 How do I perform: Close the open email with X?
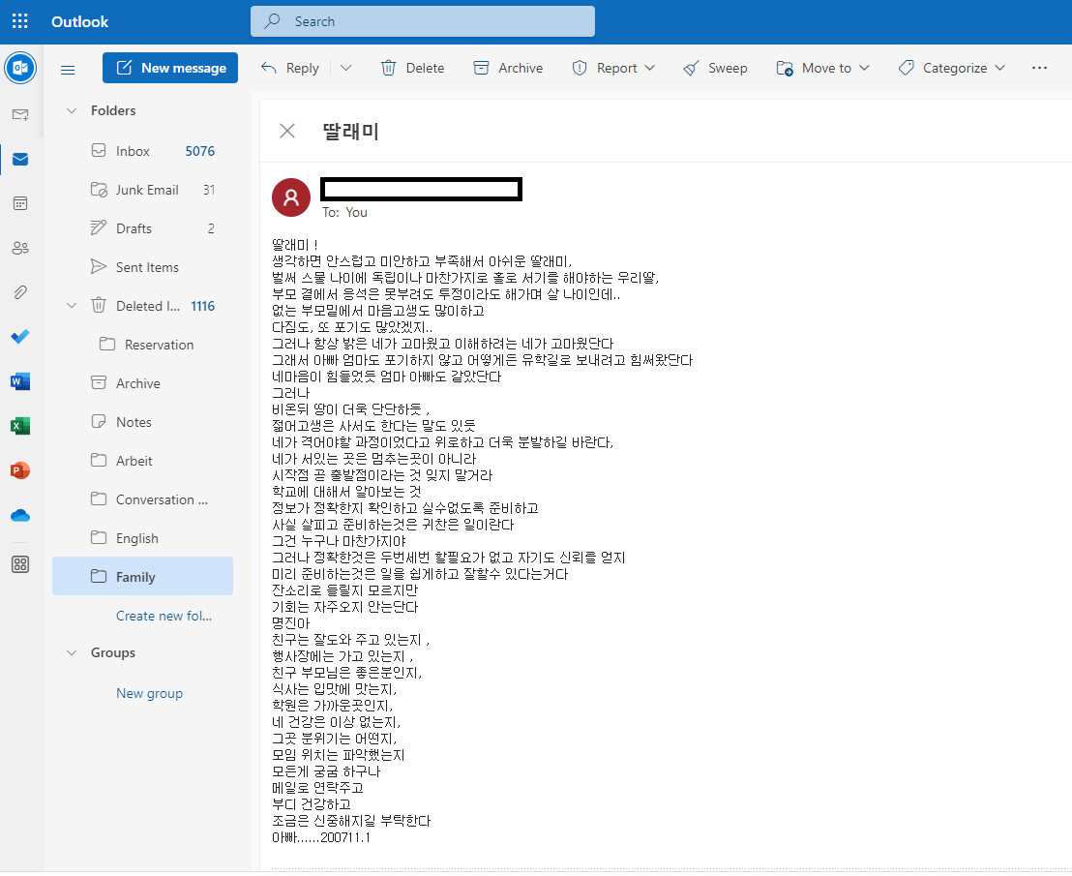(x=287, y=131)
